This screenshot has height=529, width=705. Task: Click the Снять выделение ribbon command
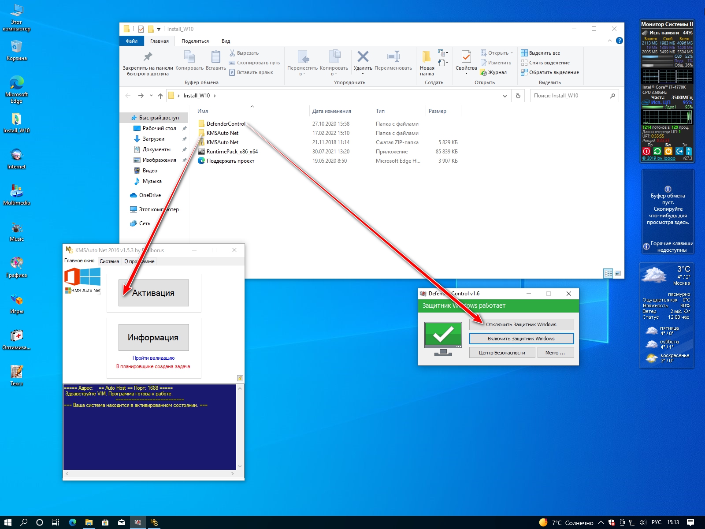point(545,63)
